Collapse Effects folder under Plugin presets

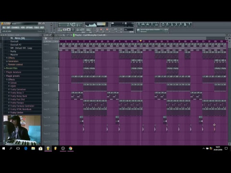(x=12, y=79)
